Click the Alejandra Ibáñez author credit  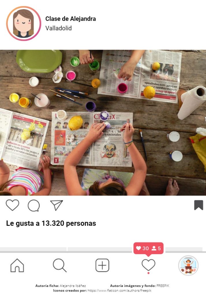coord(73,286)
